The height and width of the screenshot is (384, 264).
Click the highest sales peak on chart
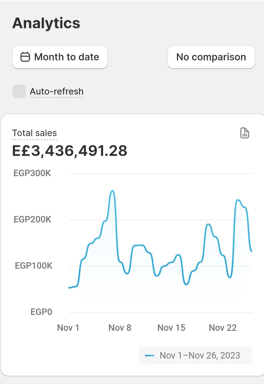[112, 191]
